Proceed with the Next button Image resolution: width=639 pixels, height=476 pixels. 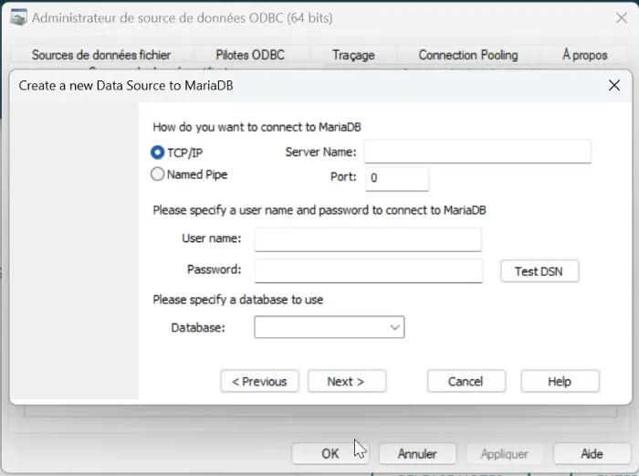point(347,381)
